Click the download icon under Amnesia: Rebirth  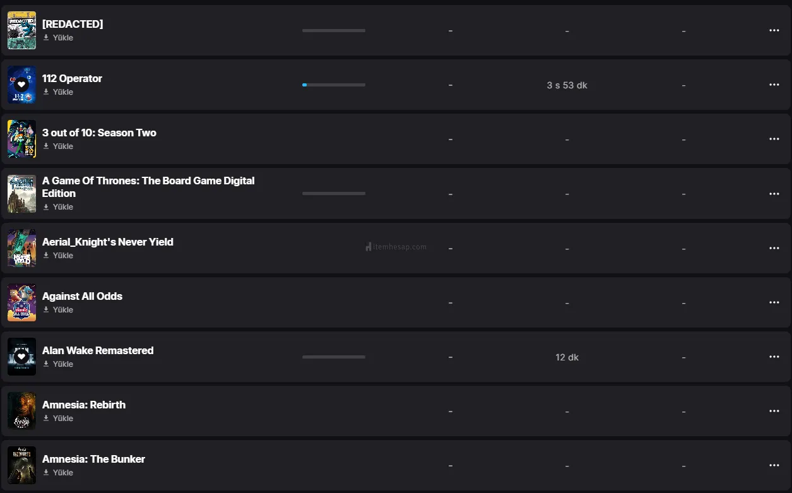[46, 419]
